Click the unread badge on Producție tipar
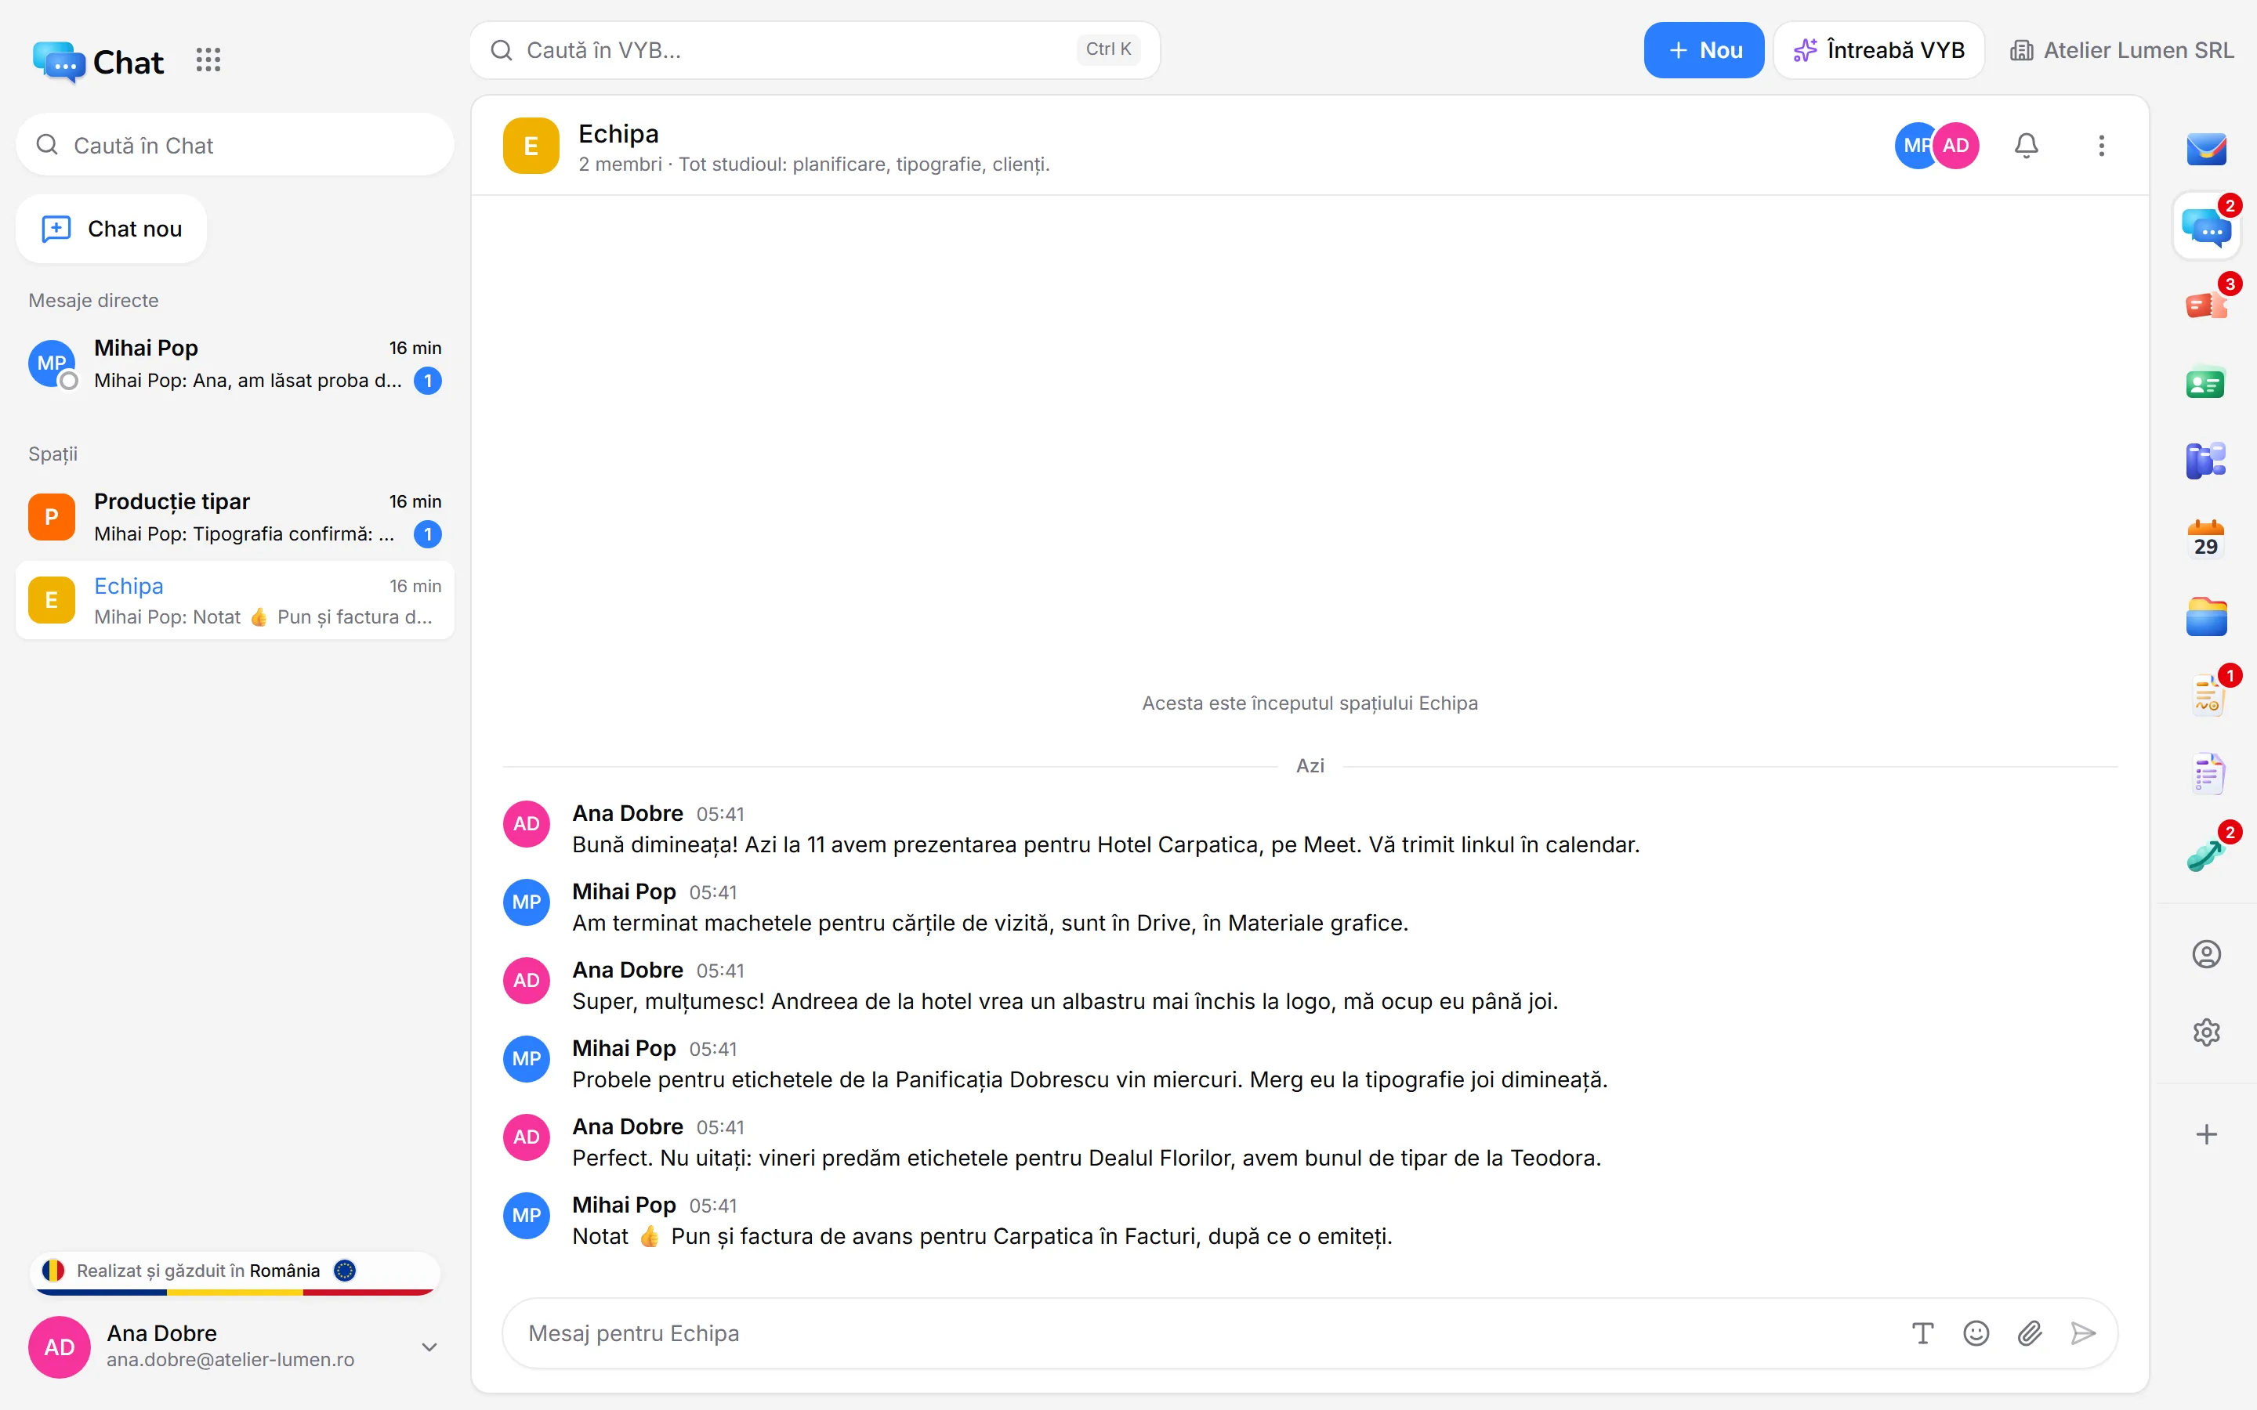Viewport: 2257px width, 1410px height. (x=428, y=534)
